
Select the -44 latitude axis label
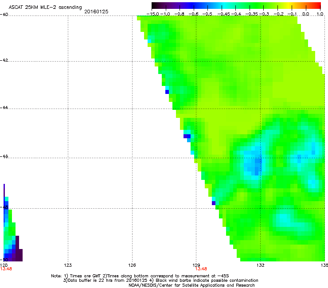click(4, 108)
